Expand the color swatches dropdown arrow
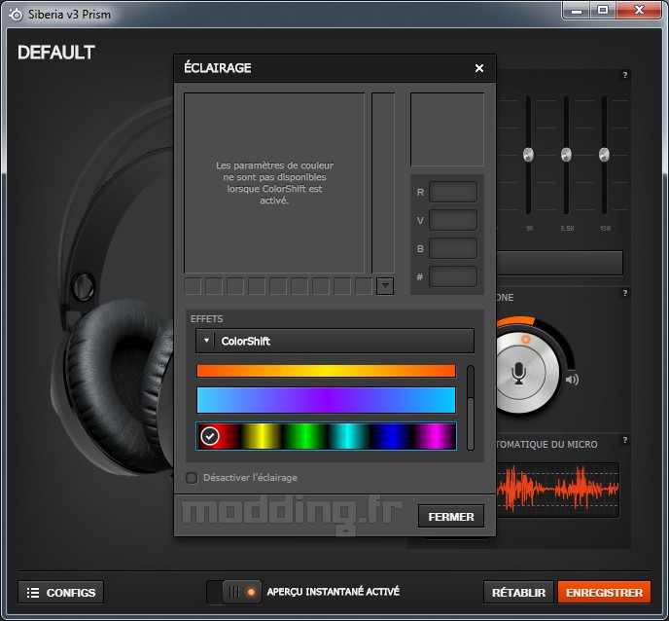Image resolution: width=669 pixels, height=621 pixels. point(385,286)
